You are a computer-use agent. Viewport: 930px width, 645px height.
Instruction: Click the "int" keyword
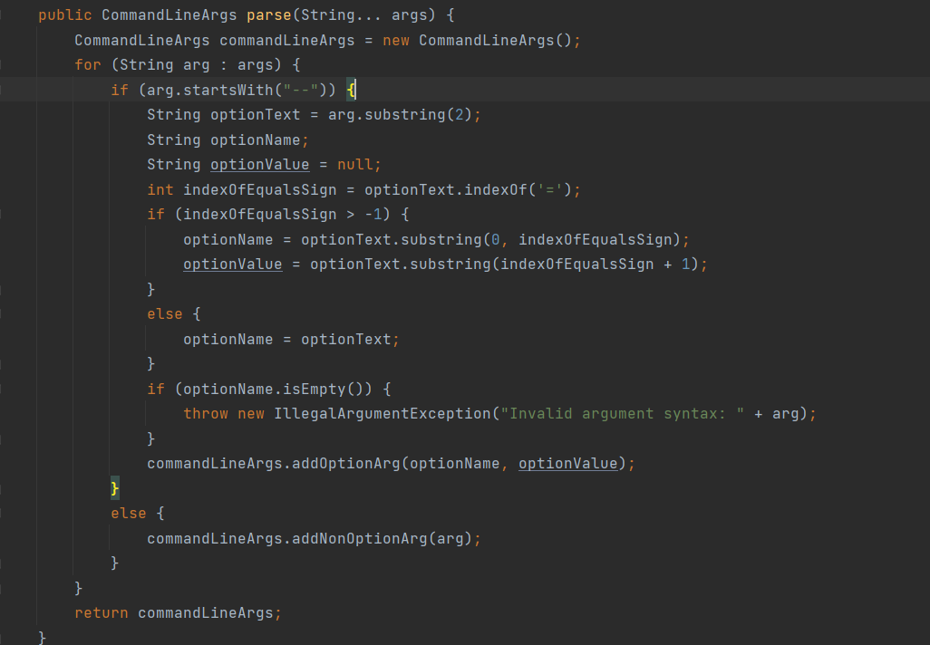[160, 189]
